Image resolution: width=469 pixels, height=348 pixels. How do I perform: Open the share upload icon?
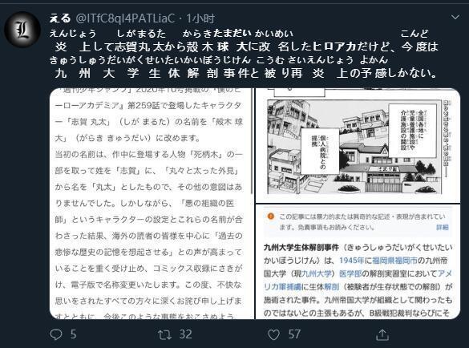pos(382,334)
